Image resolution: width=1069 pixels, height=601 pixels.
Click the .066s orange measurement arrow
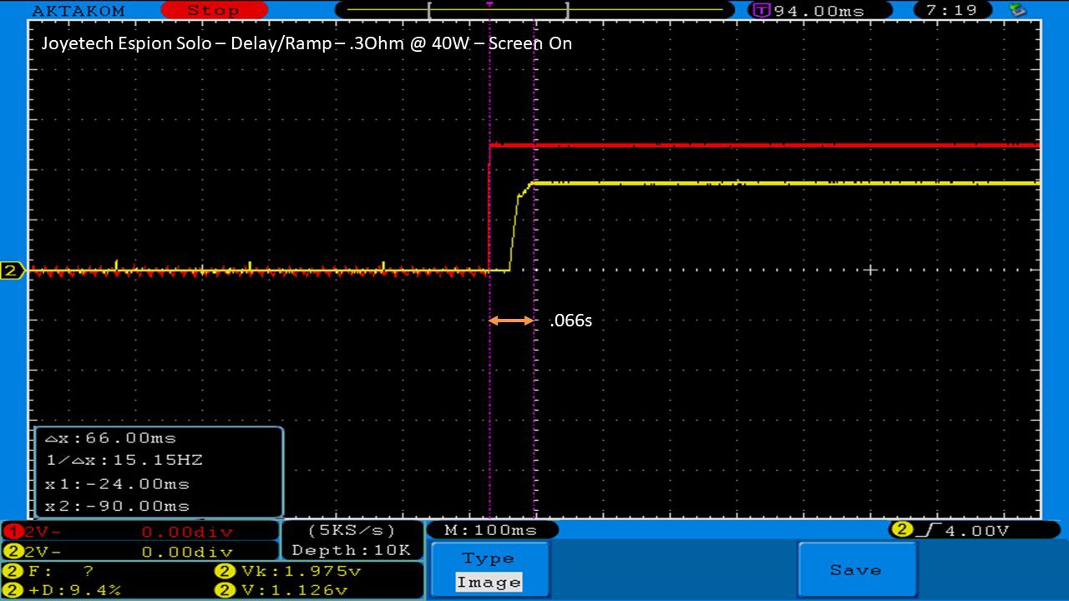tap(511, 321)
